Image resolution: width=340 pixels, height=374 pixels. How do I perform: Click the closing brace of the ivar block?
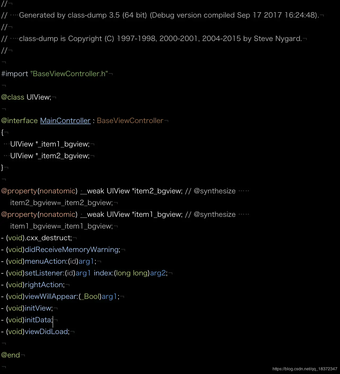click(x=2, y=168)
